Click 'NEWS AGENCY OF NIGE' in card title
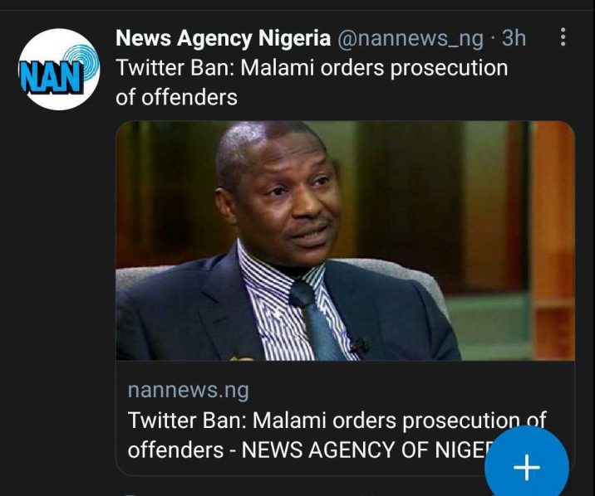Image resolution: width=595 pixels, height=496 pixels. 391,449
